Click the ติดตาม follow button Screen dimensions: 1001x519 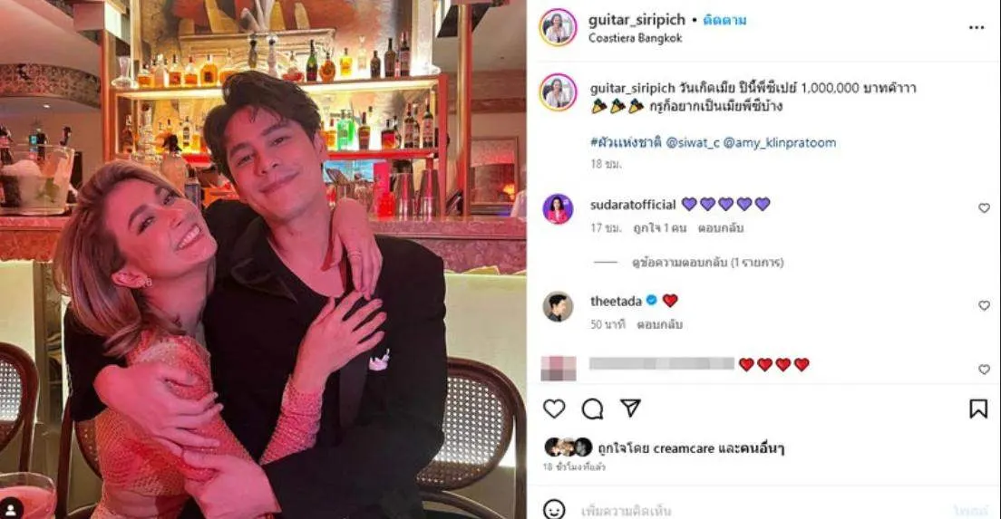(724, 20)
